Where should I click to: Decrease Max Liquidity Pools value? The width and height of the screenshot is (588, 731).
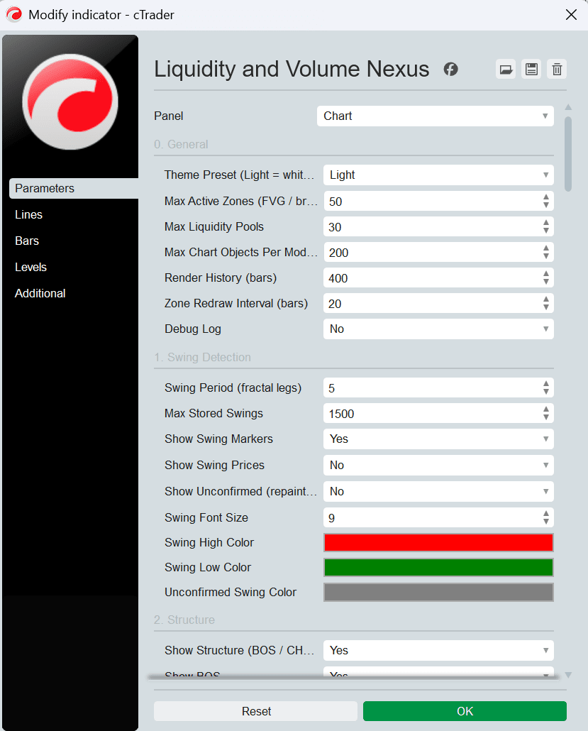pos(546,231)
